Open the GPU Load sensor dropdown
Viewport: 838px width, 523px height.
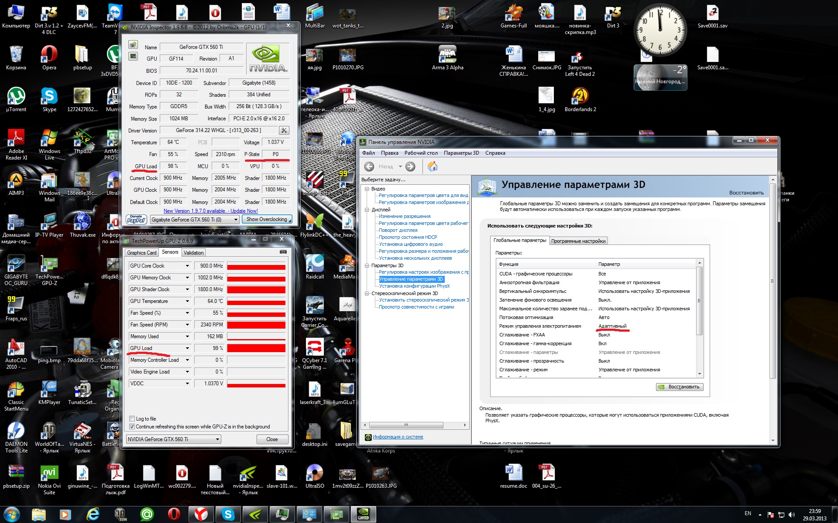(187, 348)
